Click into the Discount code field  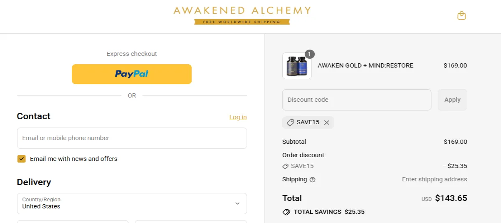coord(357,100)
